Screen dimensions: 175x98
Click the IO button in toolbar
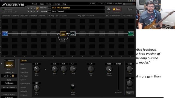click(107, 16)
